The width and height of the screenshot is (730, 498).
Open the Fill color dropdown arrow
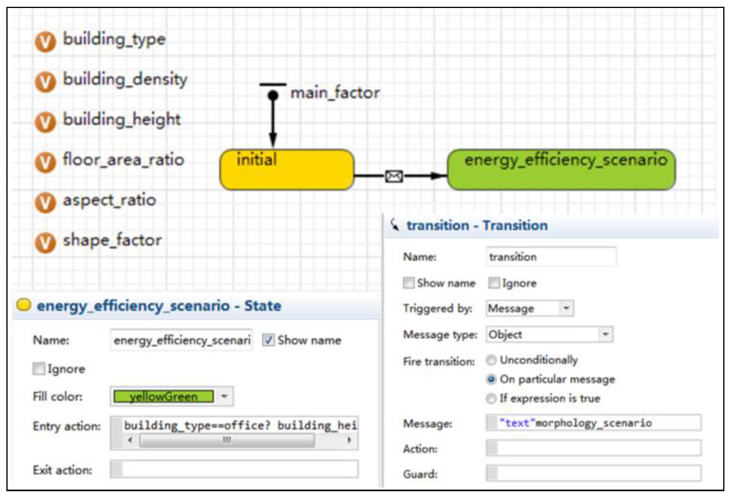(x=225, y=397)
